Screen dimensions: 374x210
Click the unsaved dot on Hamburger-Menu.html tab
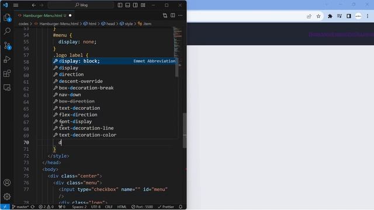[70, 16]
